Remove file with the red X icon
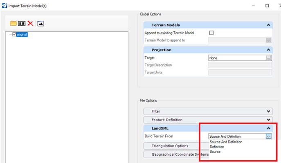 tap(30, 23)
